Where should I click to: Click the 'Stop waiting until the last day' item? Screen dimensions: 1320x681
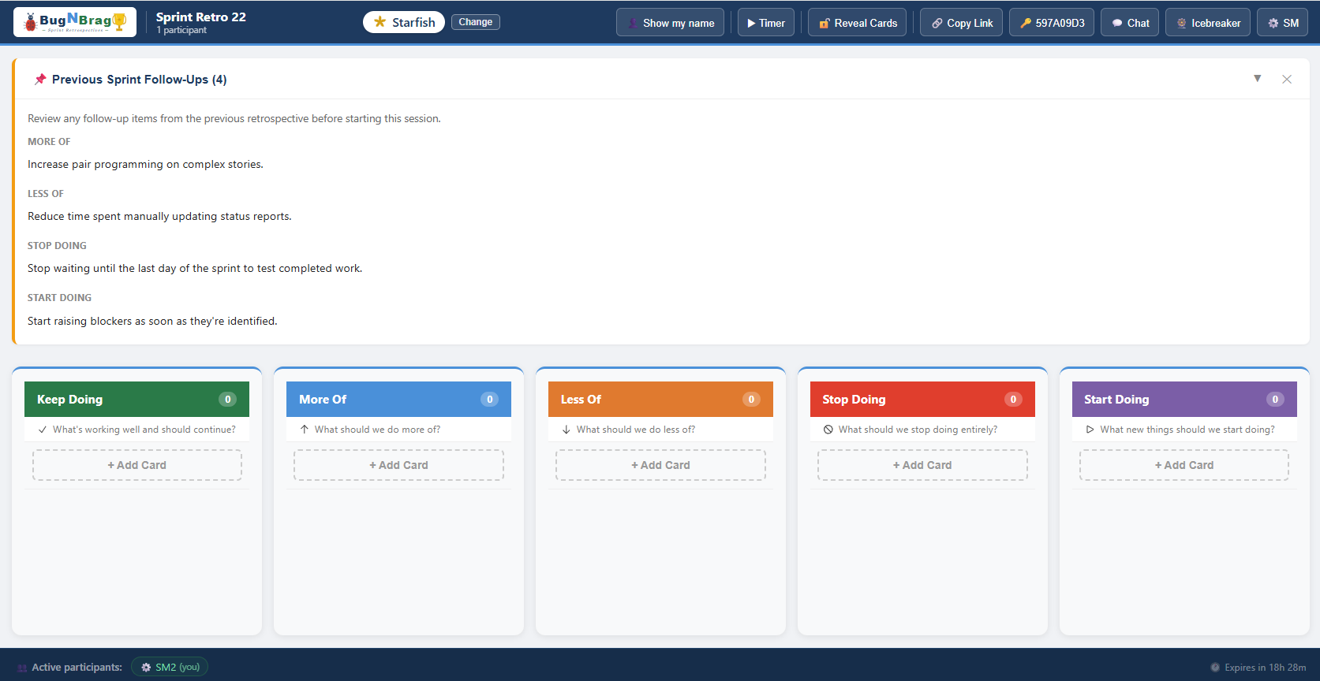[195, 268]
